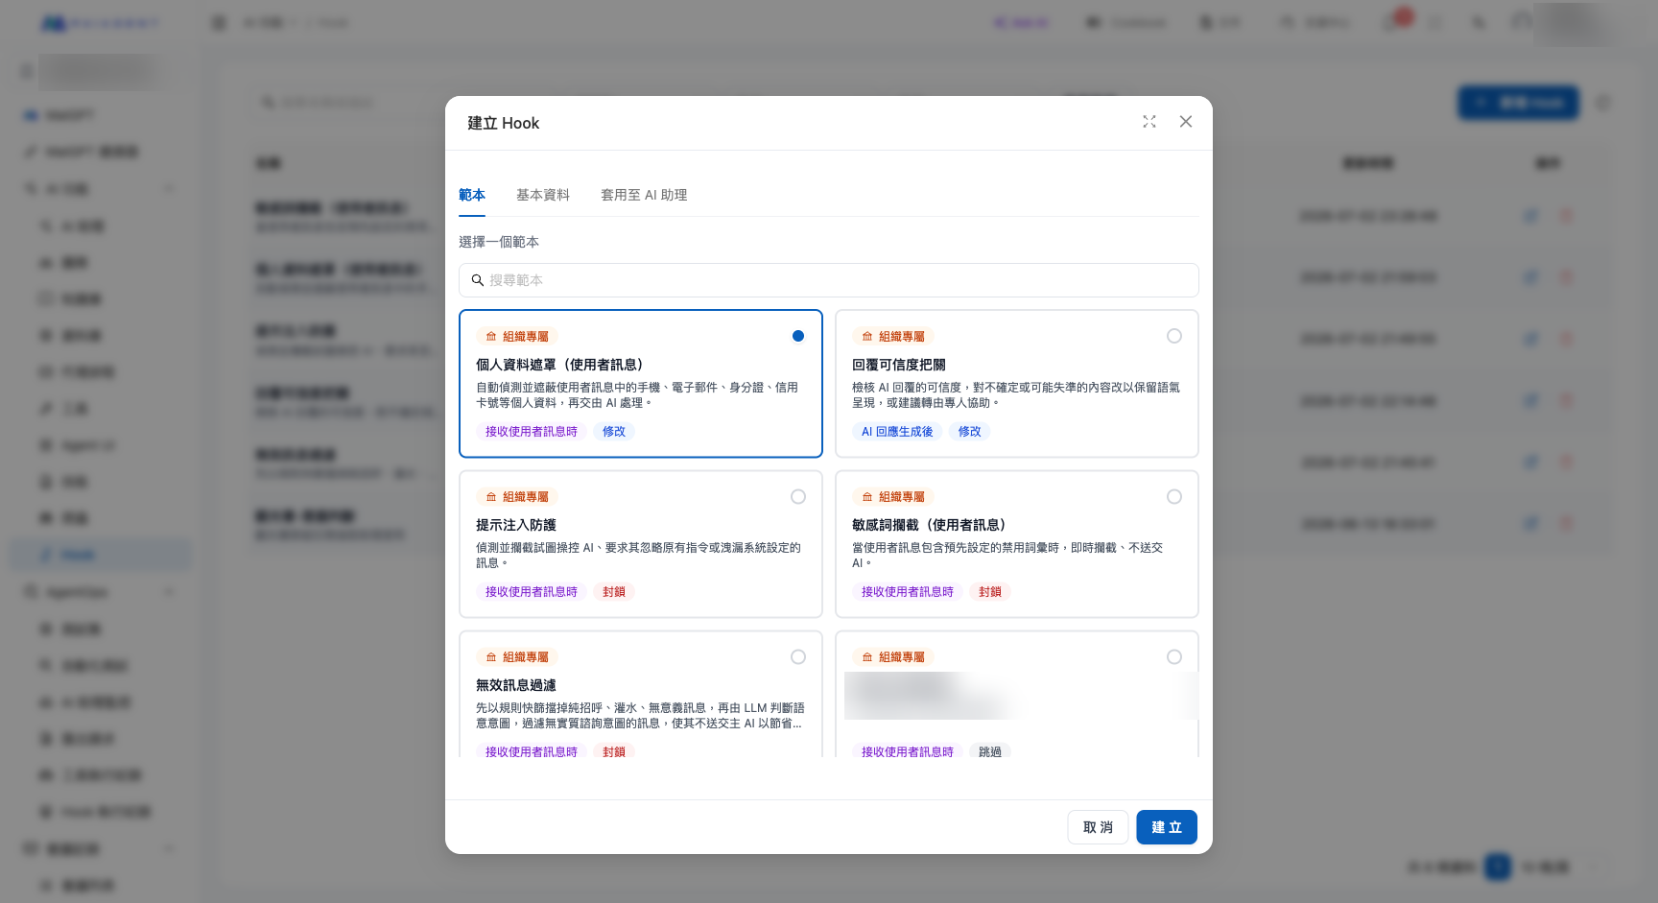Click the 組織專屬 badge icon on 提示注入防護 card

click(x=491, y=497)
